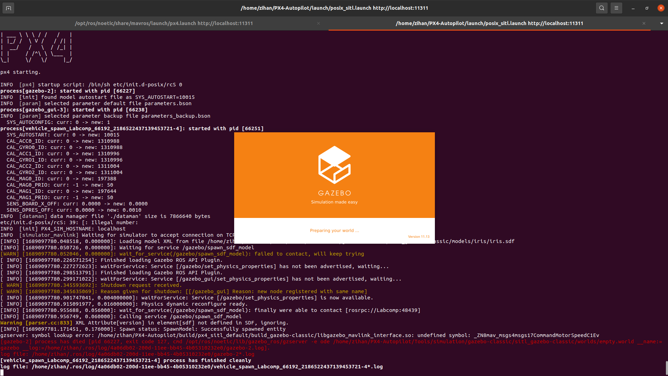
Task: Click the vehicle_spawn log file path
Action: (192, 367)
